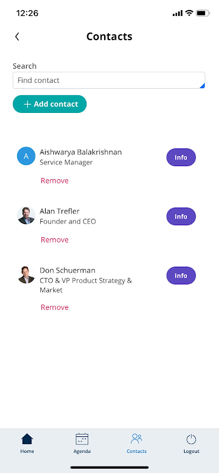Open Info for Alan Trefler

(181, 216)
